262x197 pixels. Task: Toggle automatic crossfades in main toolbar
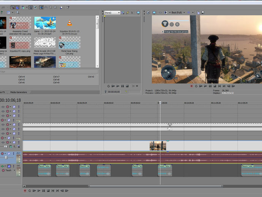pyautogui.click(x=17, y=7)
